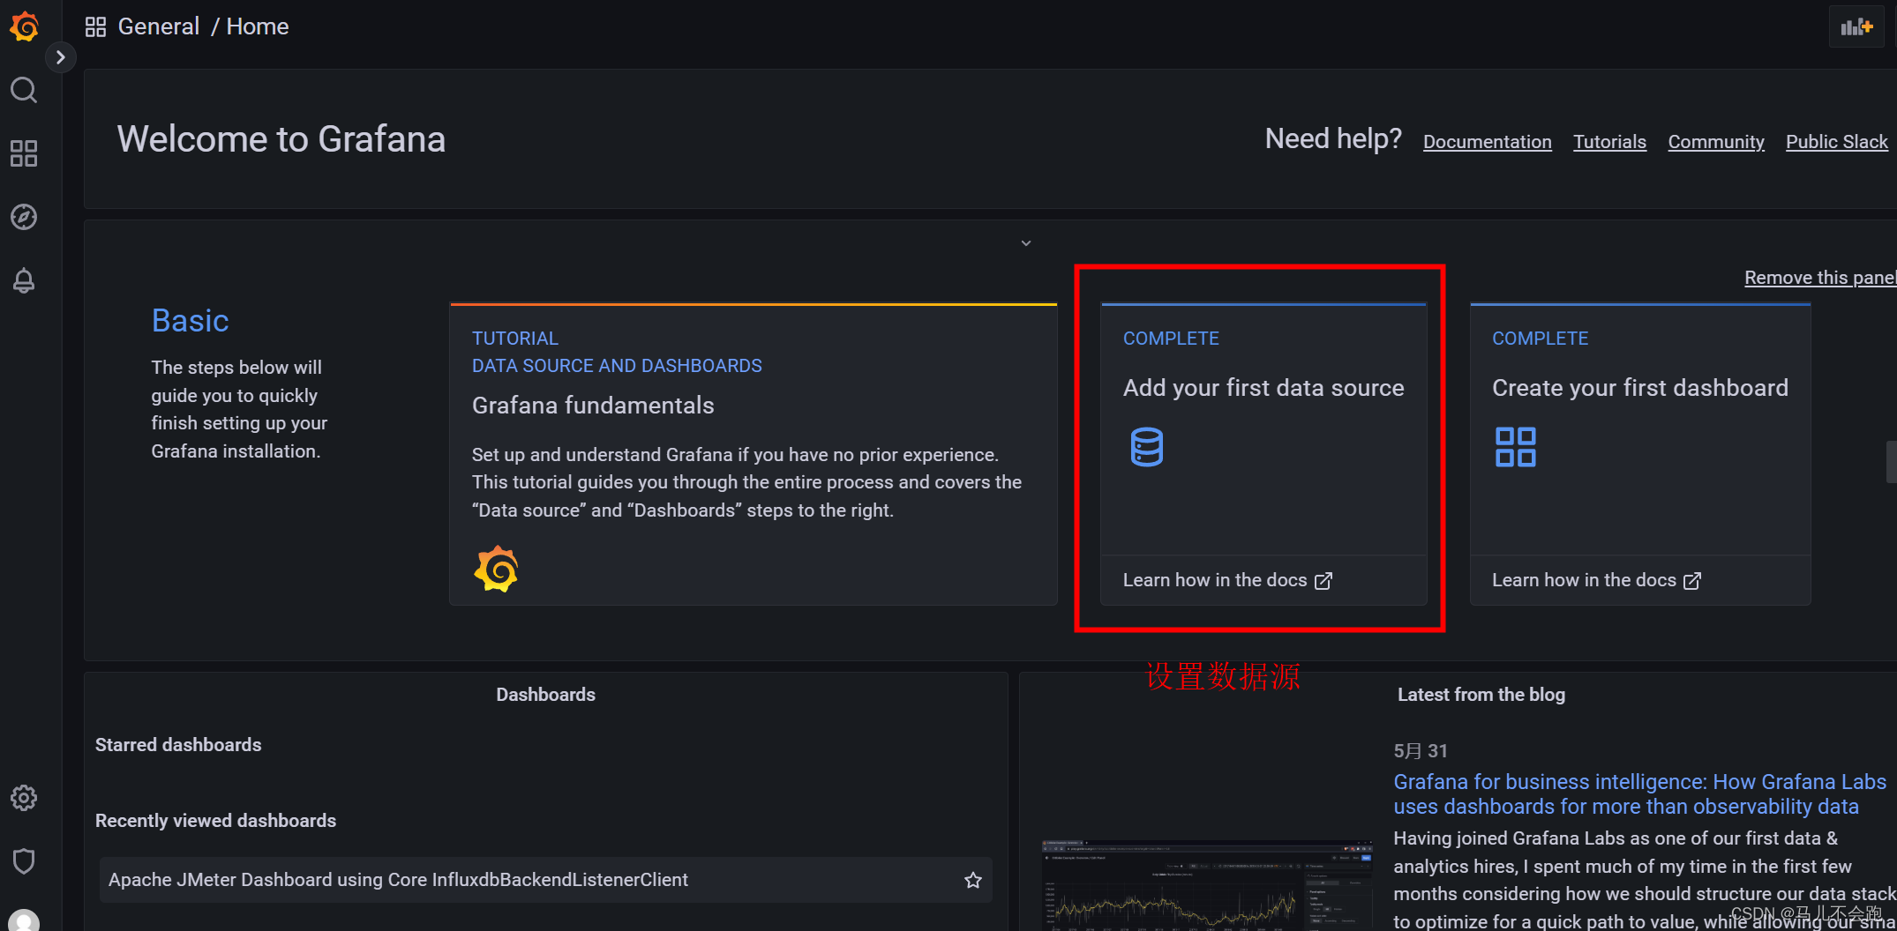Click the 5月 31 blog date
This screenshot has width=1897, height=931.
pyautogui.click(x=1421, y=751)
